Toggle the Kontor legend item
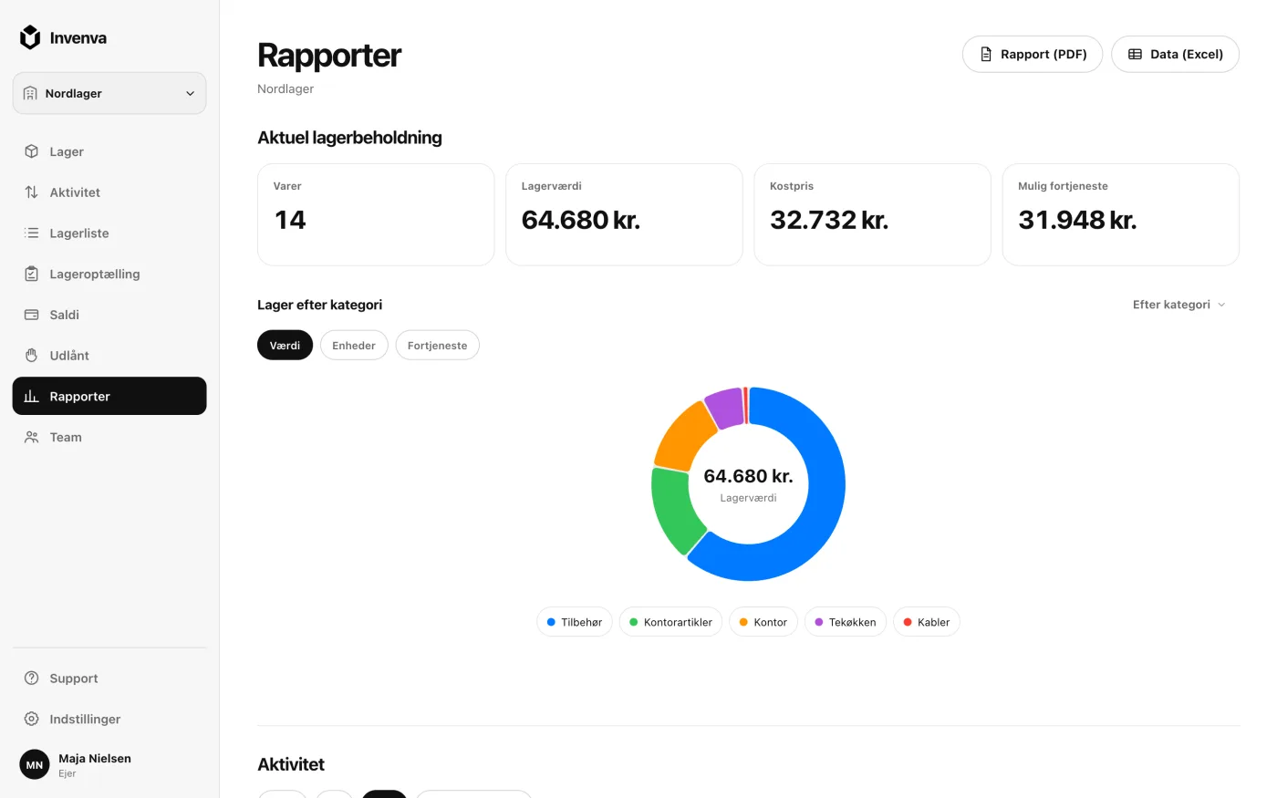 coord(764,622)
